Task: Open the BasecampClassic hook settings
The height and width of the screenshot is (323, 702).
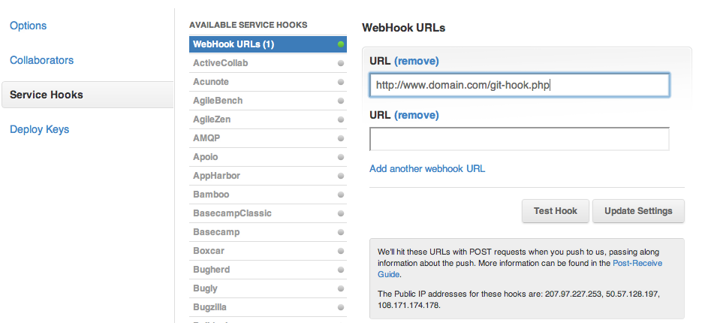Action: 268,213
